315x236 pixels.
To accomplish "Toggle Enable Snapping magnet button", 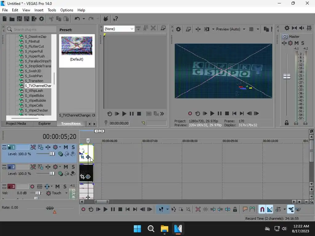I will click(x=262, y=210).
